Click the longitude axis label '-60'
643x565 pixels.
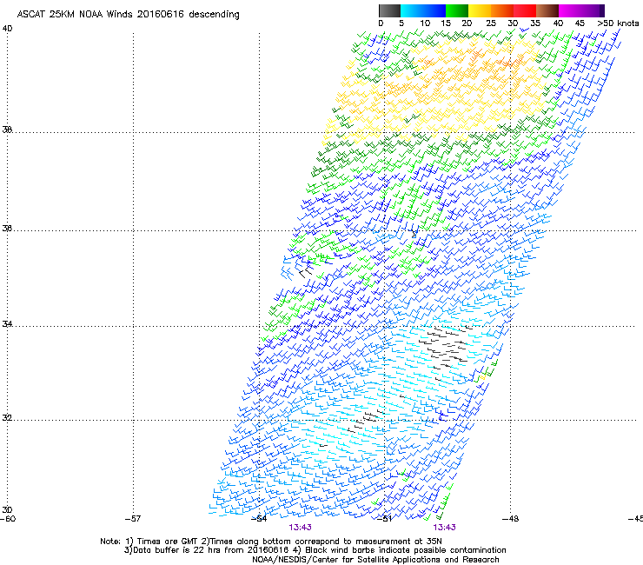8,519
